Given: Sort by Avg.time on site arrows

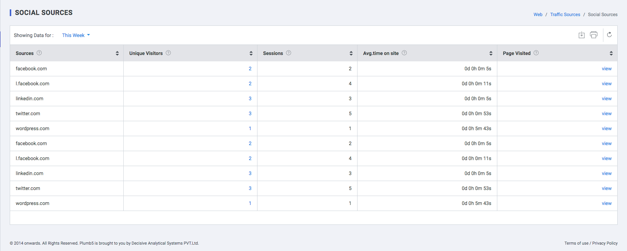Looking at the screenshot, I should point(491,53).
